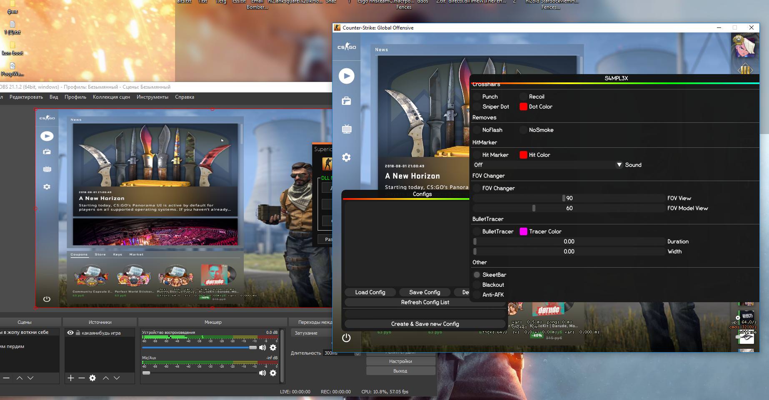Adjust the FOV View slider at 90
Screen dimensions: 769x400
[569, 198]
